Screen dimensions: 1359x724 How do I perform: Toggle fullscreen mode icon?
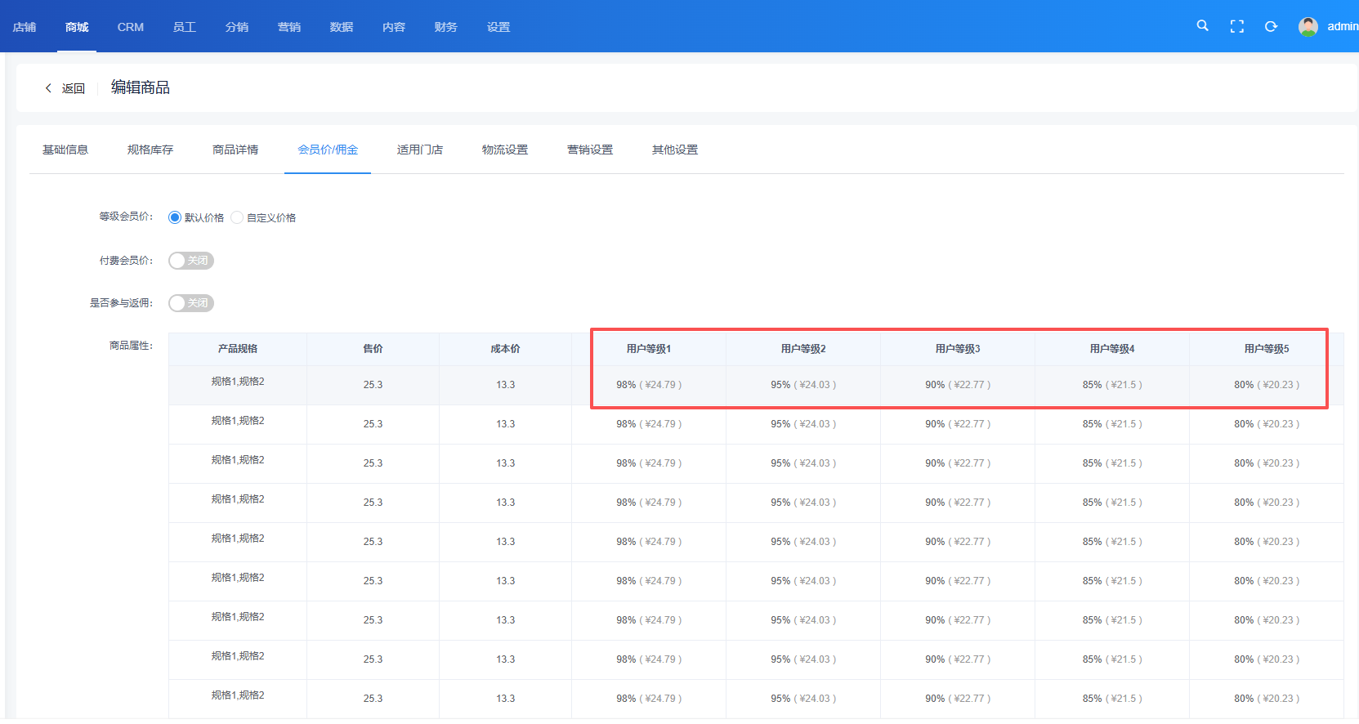pyautogui.click(x=1236, y=27)
